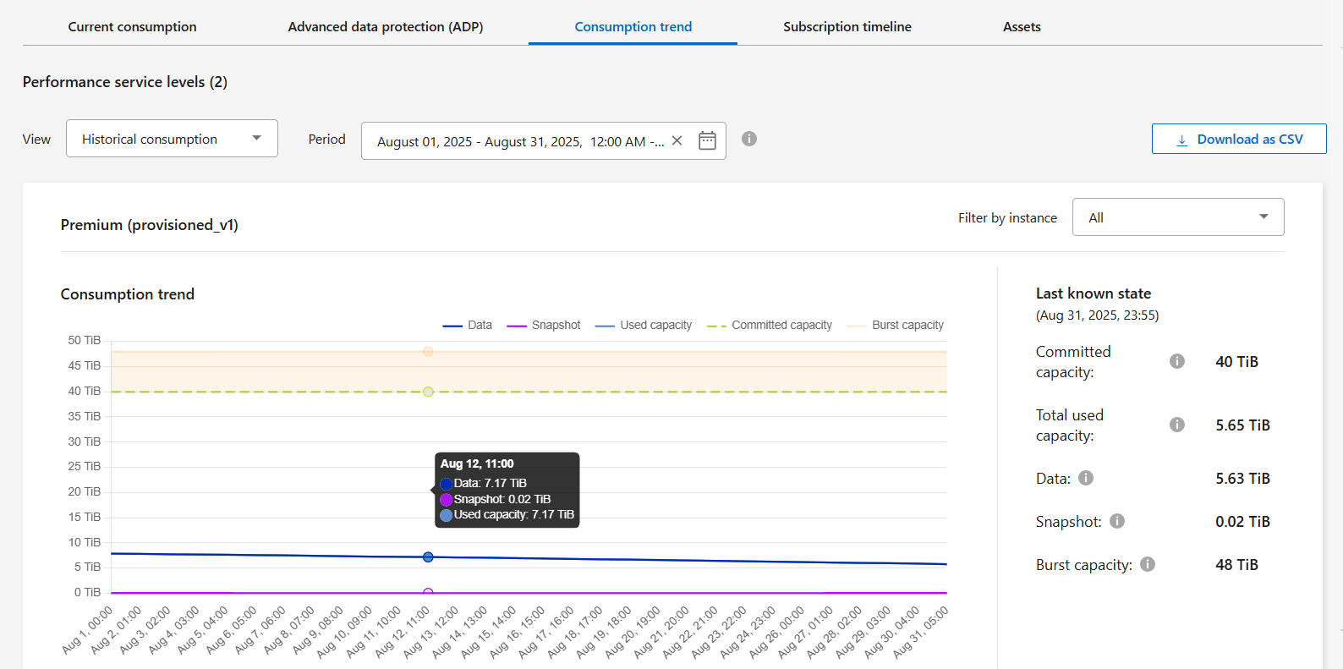The image size is (1343, 669).
Task: Hide Committed capacity series in legend
Action: tap(770, 325)
